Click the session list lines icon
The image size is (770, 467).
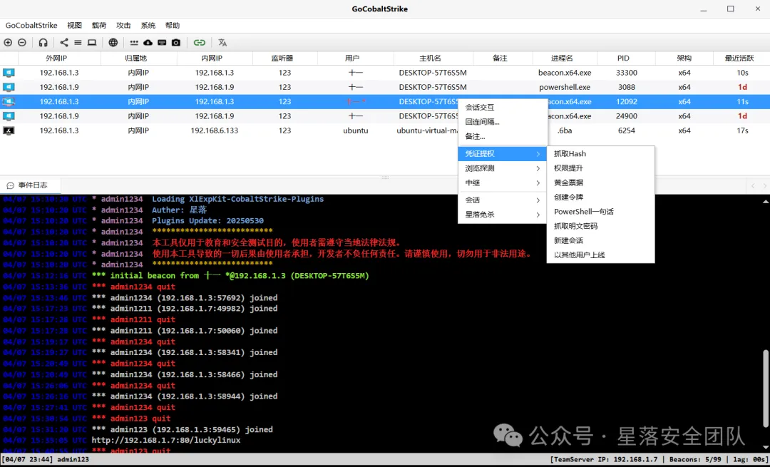(x=78, y=43)
